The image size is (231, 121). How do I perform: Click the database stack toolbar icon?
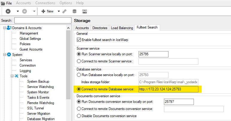[75, 11]
